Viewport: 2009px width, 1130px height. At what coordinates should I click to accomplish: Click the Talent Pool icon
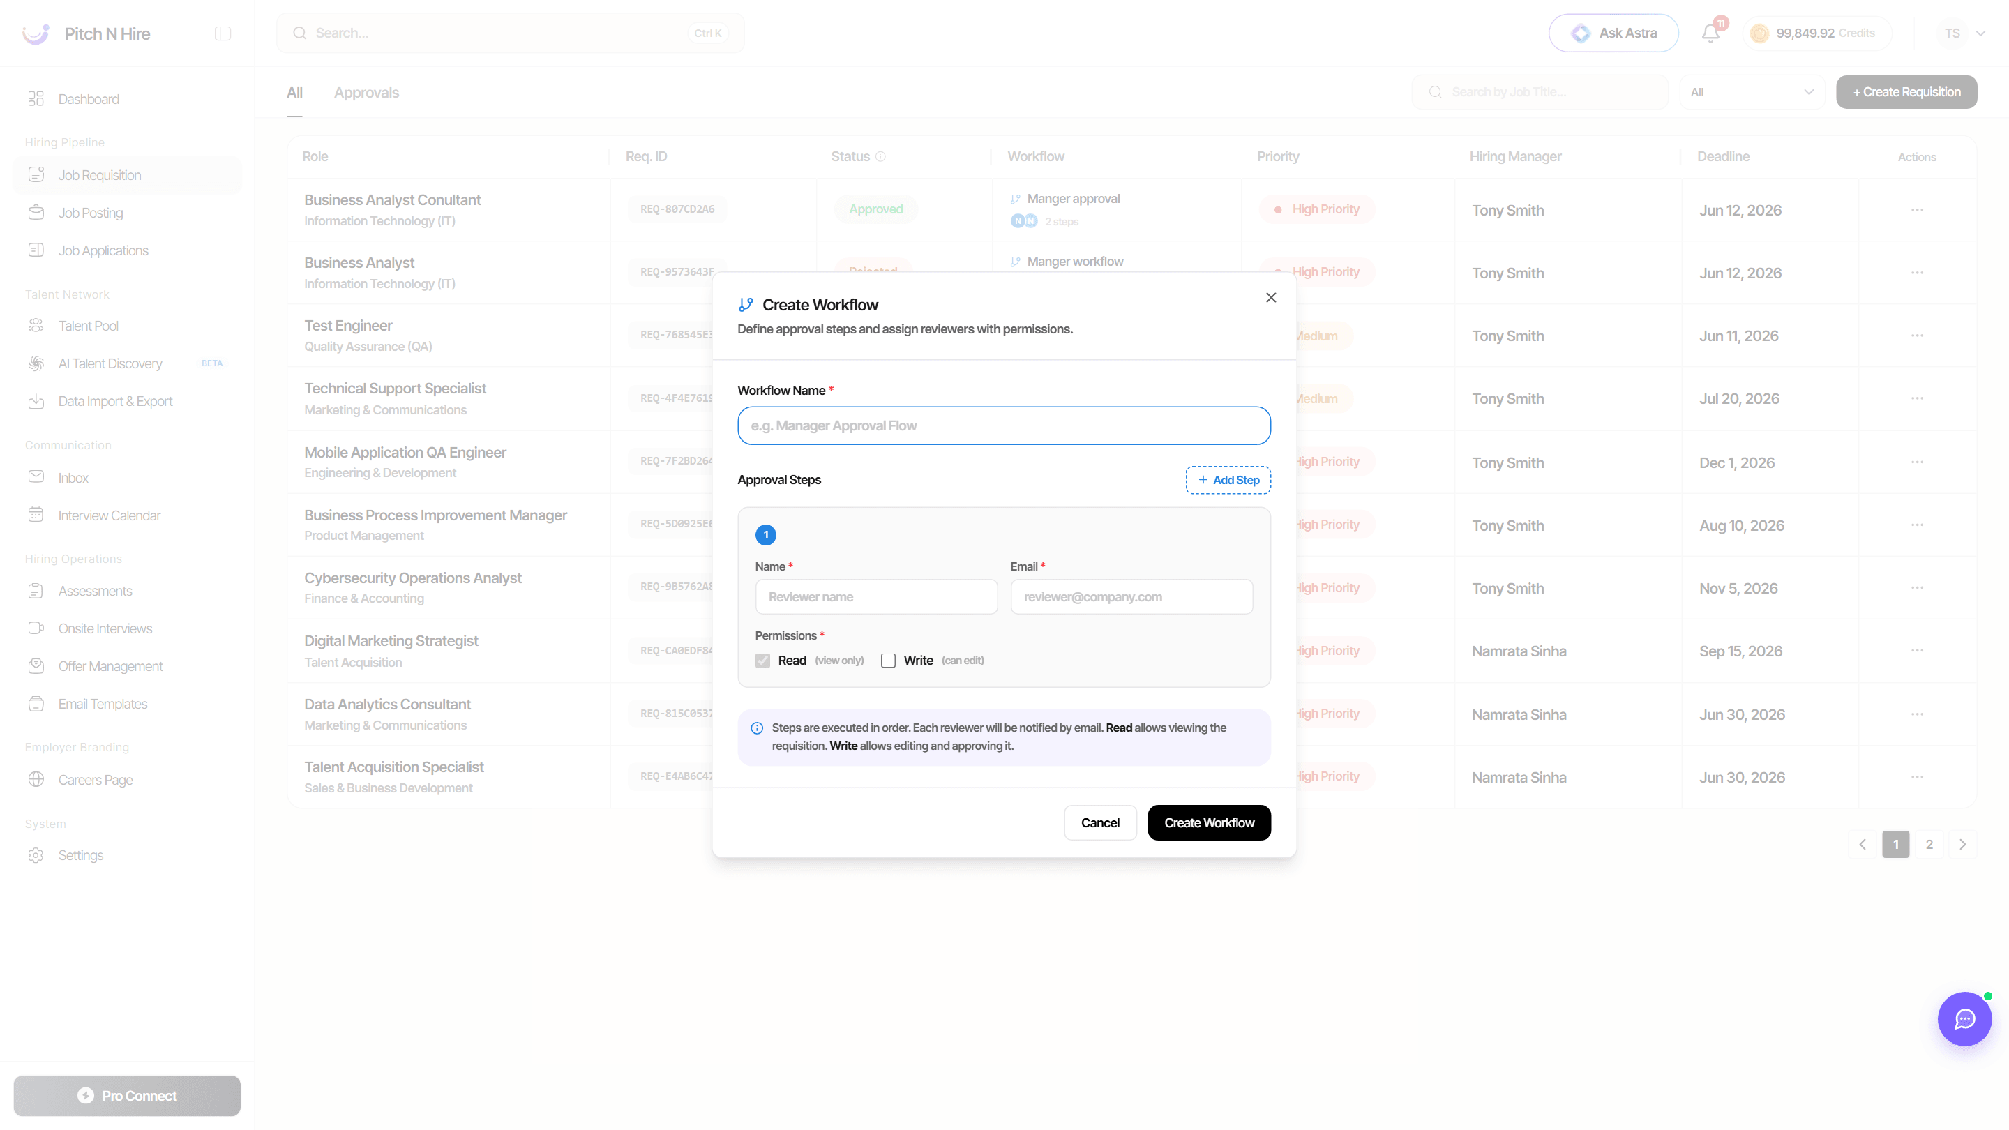[36, 326]
